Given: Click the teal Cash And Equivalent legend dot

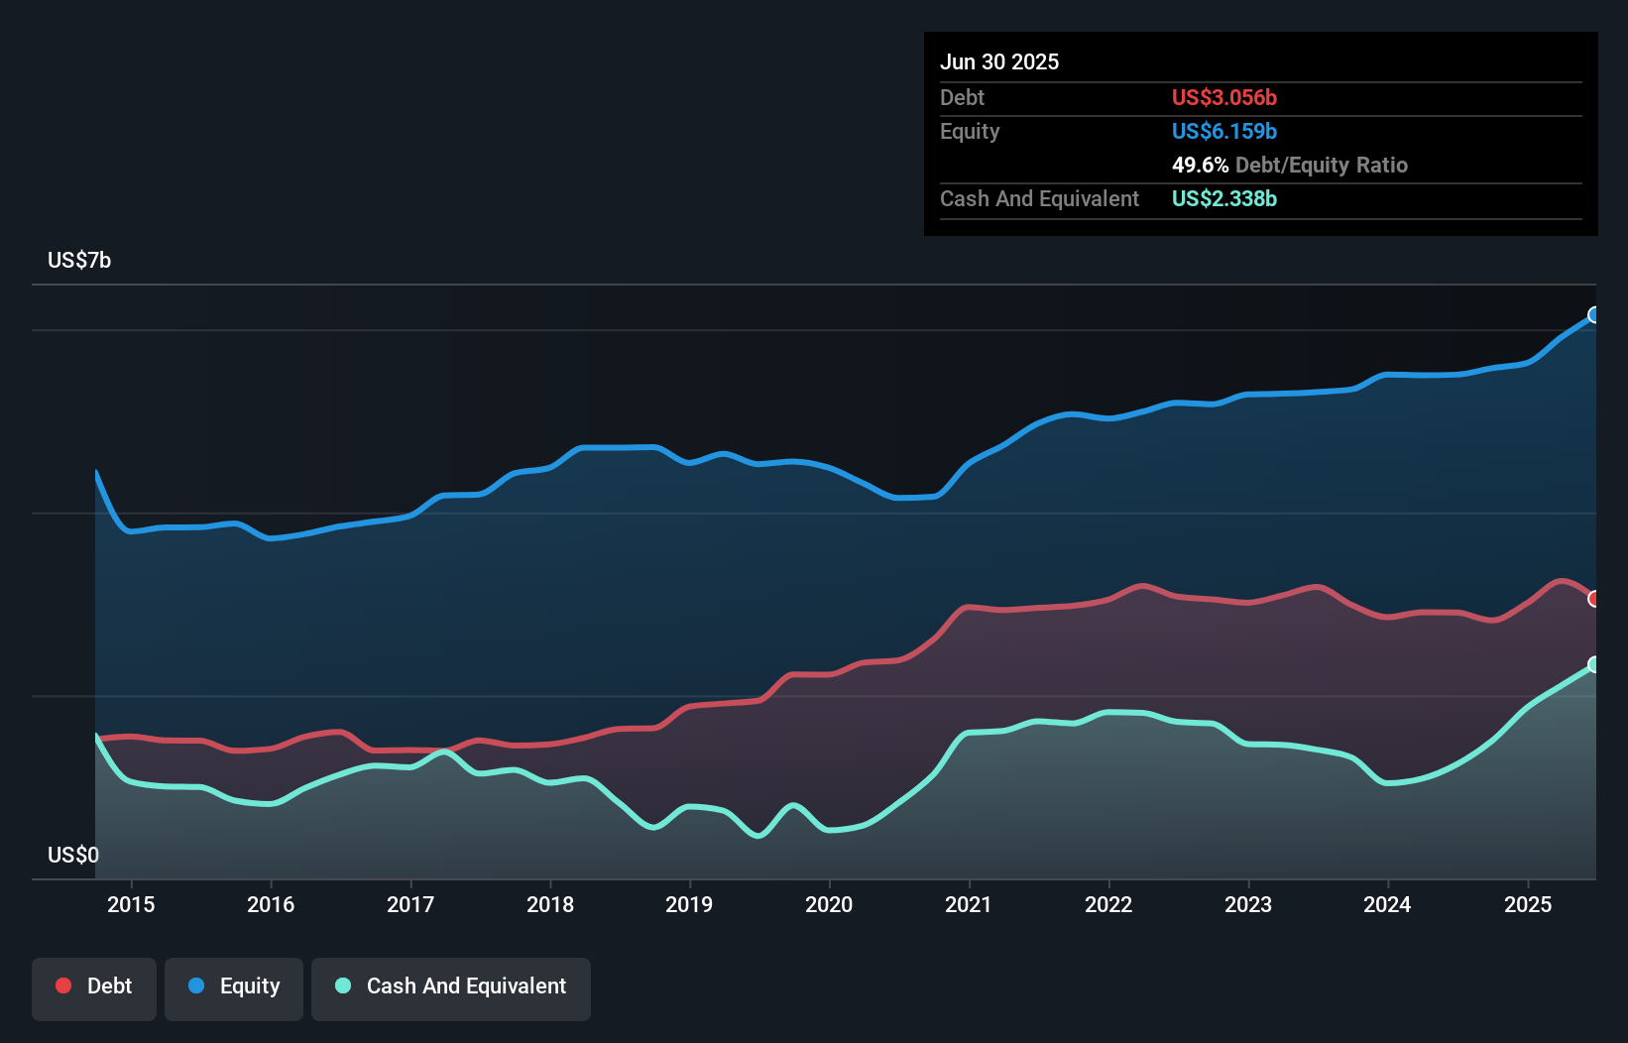Looking at the screenshot, I should [341, 985].
